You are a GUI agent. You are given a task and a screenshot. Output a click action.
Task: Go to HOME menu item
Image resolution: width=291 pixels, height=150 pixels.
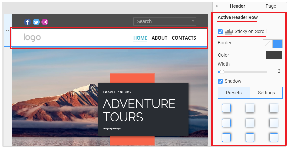click(140, 38)
